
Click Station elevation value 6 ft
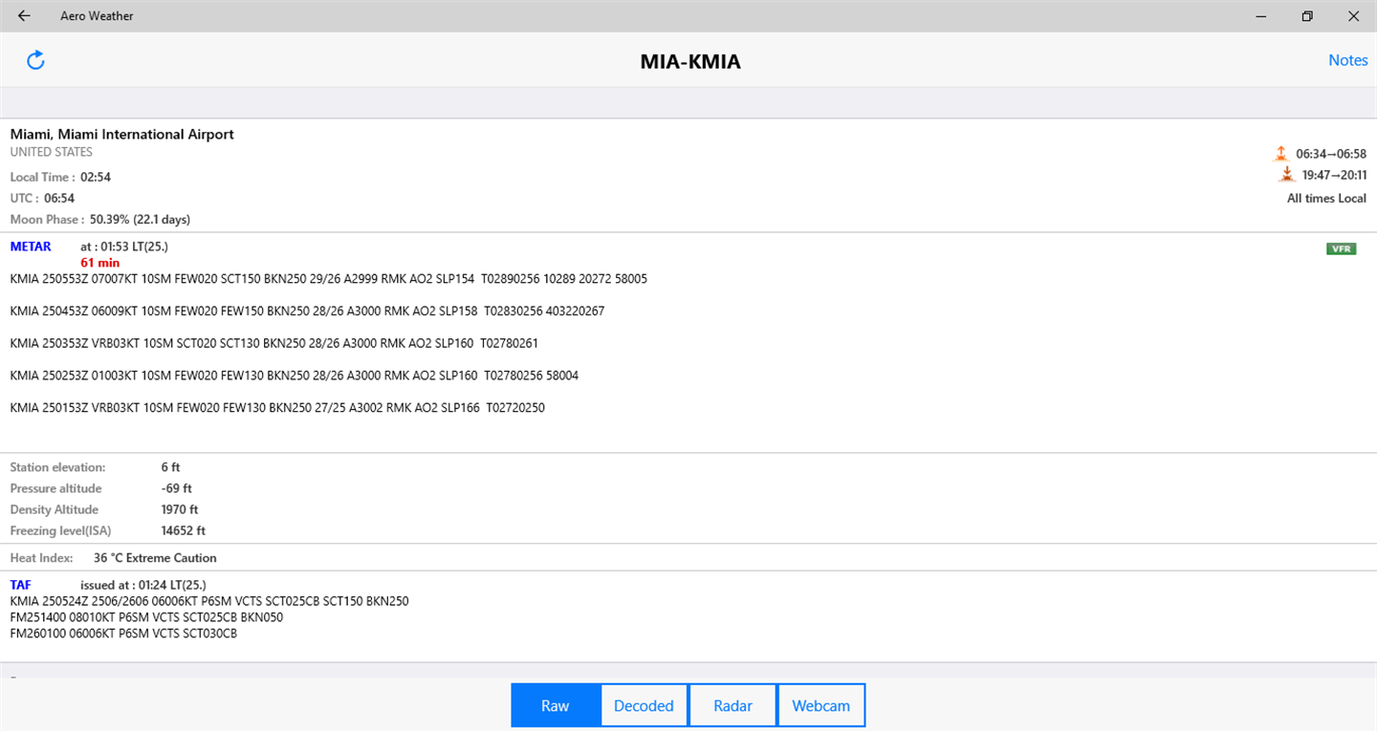click(x=170, y=467)
